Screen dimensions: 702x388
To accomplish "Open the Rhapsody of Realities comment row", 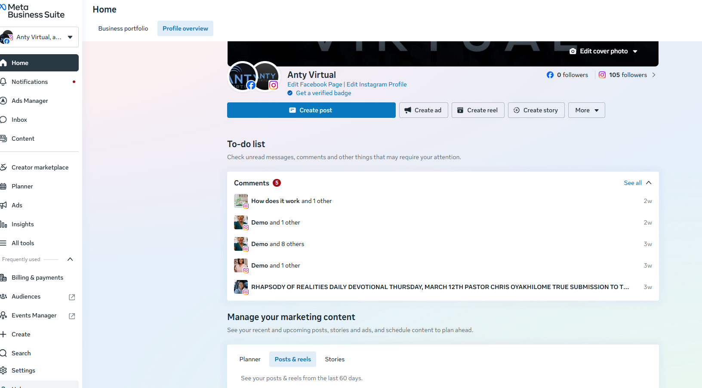I will [443, 287].
